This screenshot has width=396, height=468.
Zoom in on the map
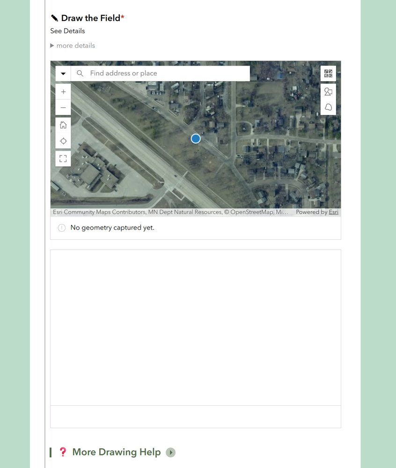click(63, 92)
